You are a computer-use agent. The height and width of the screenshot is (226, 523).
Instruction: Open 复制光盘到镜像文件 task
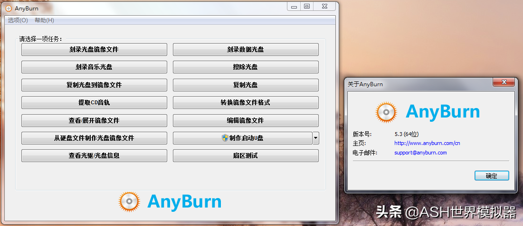tap(94, 85)
